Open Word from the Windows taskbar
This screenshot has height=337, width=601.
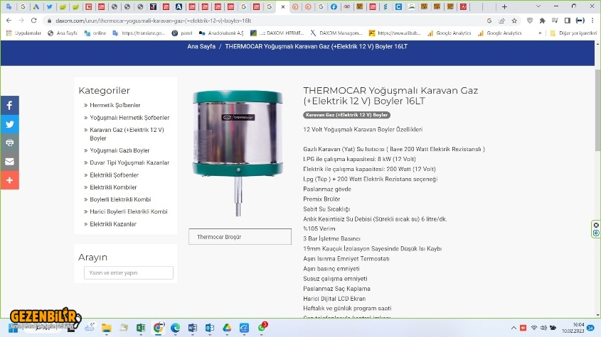tap(192, 328)
